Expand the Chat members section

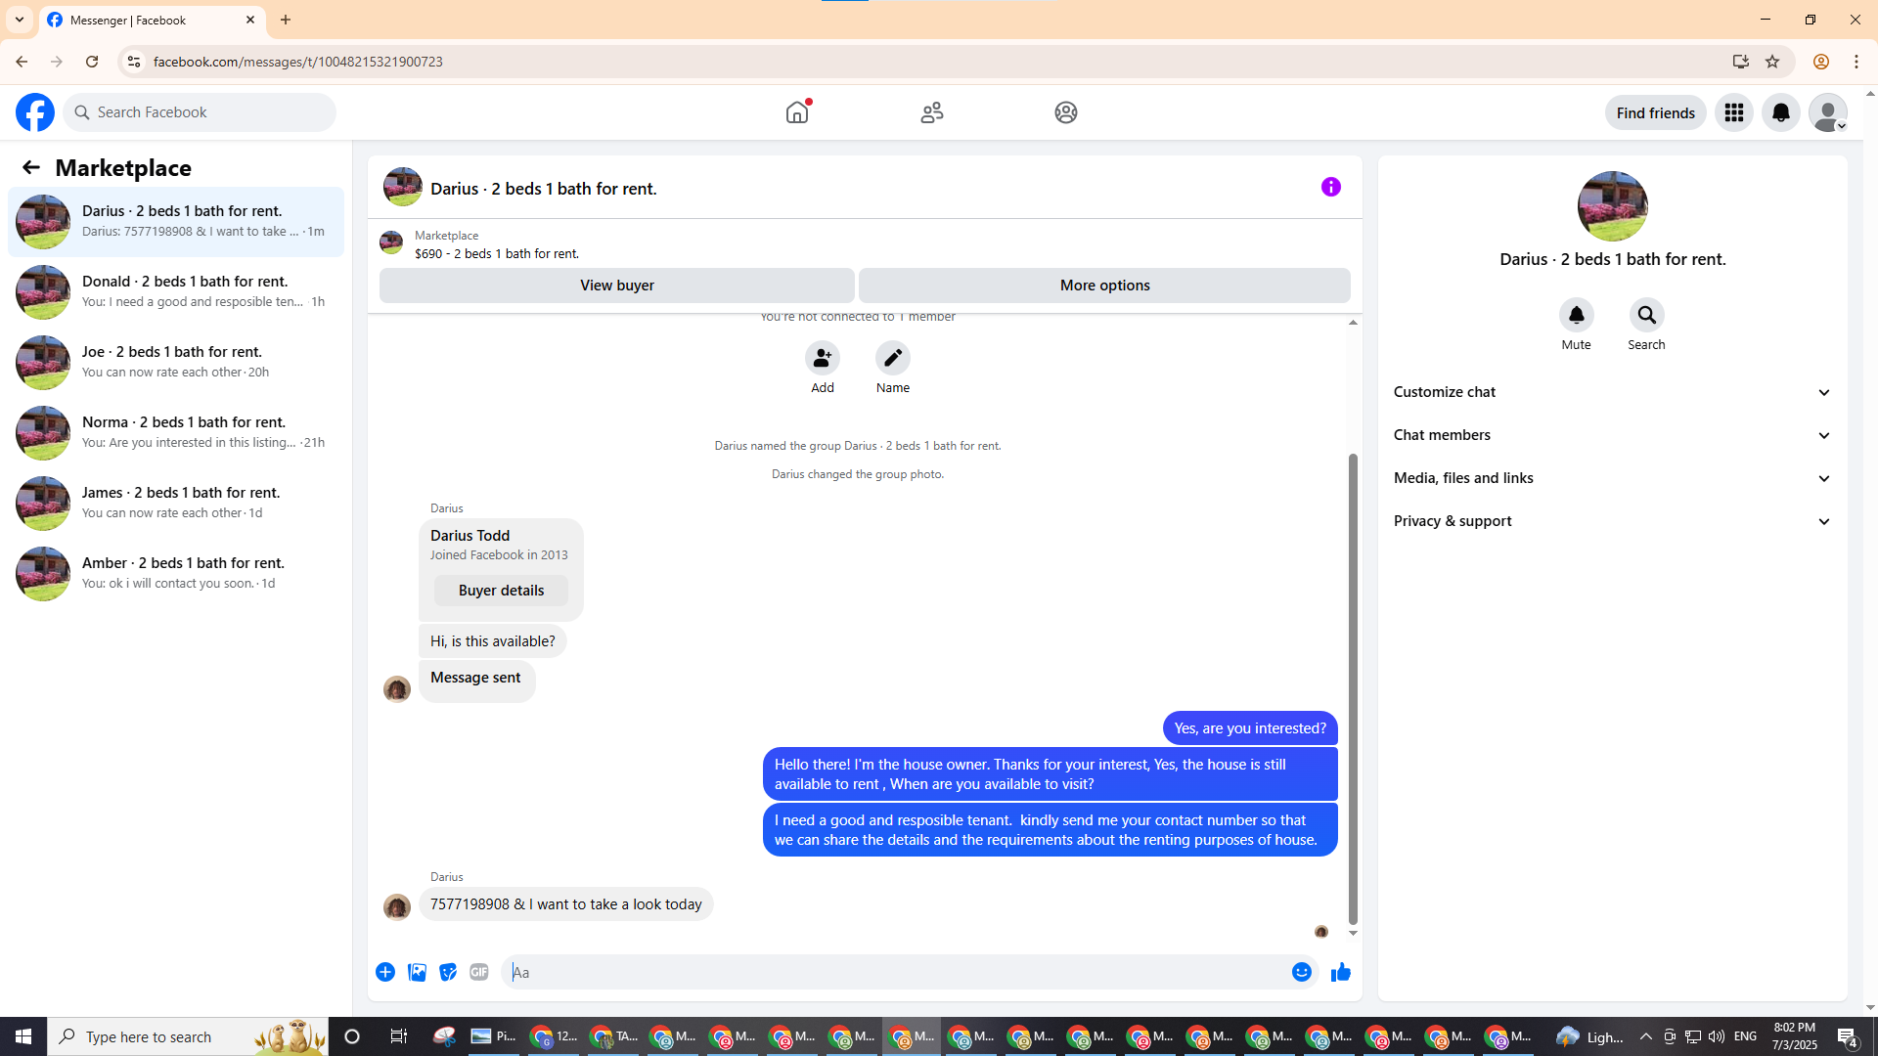pyautogui.click(x=1611, y=435)
